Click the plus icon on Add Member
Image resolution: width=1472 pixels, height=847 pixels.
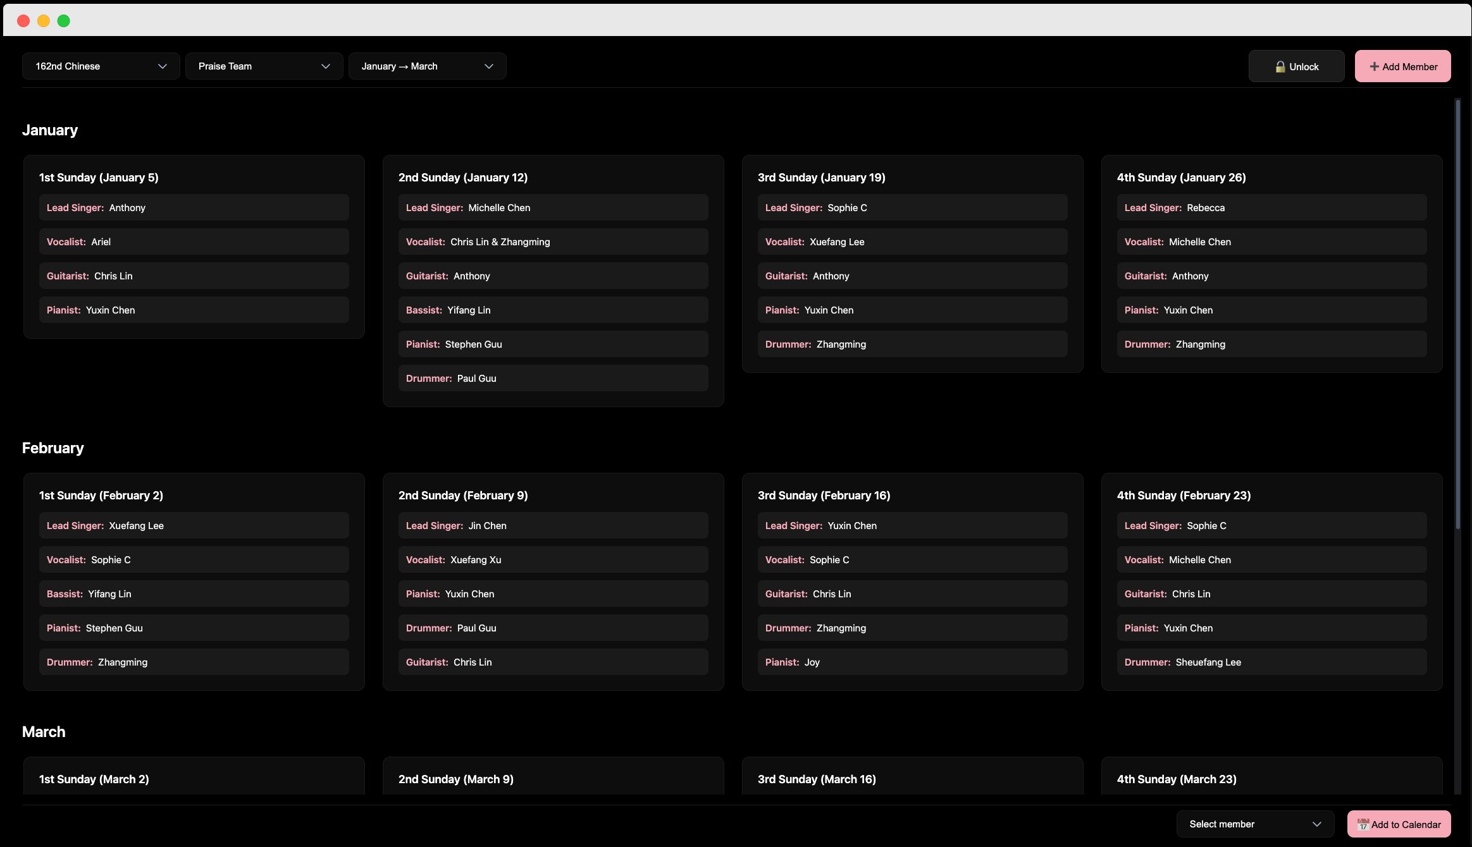[x=1374, y=66]
